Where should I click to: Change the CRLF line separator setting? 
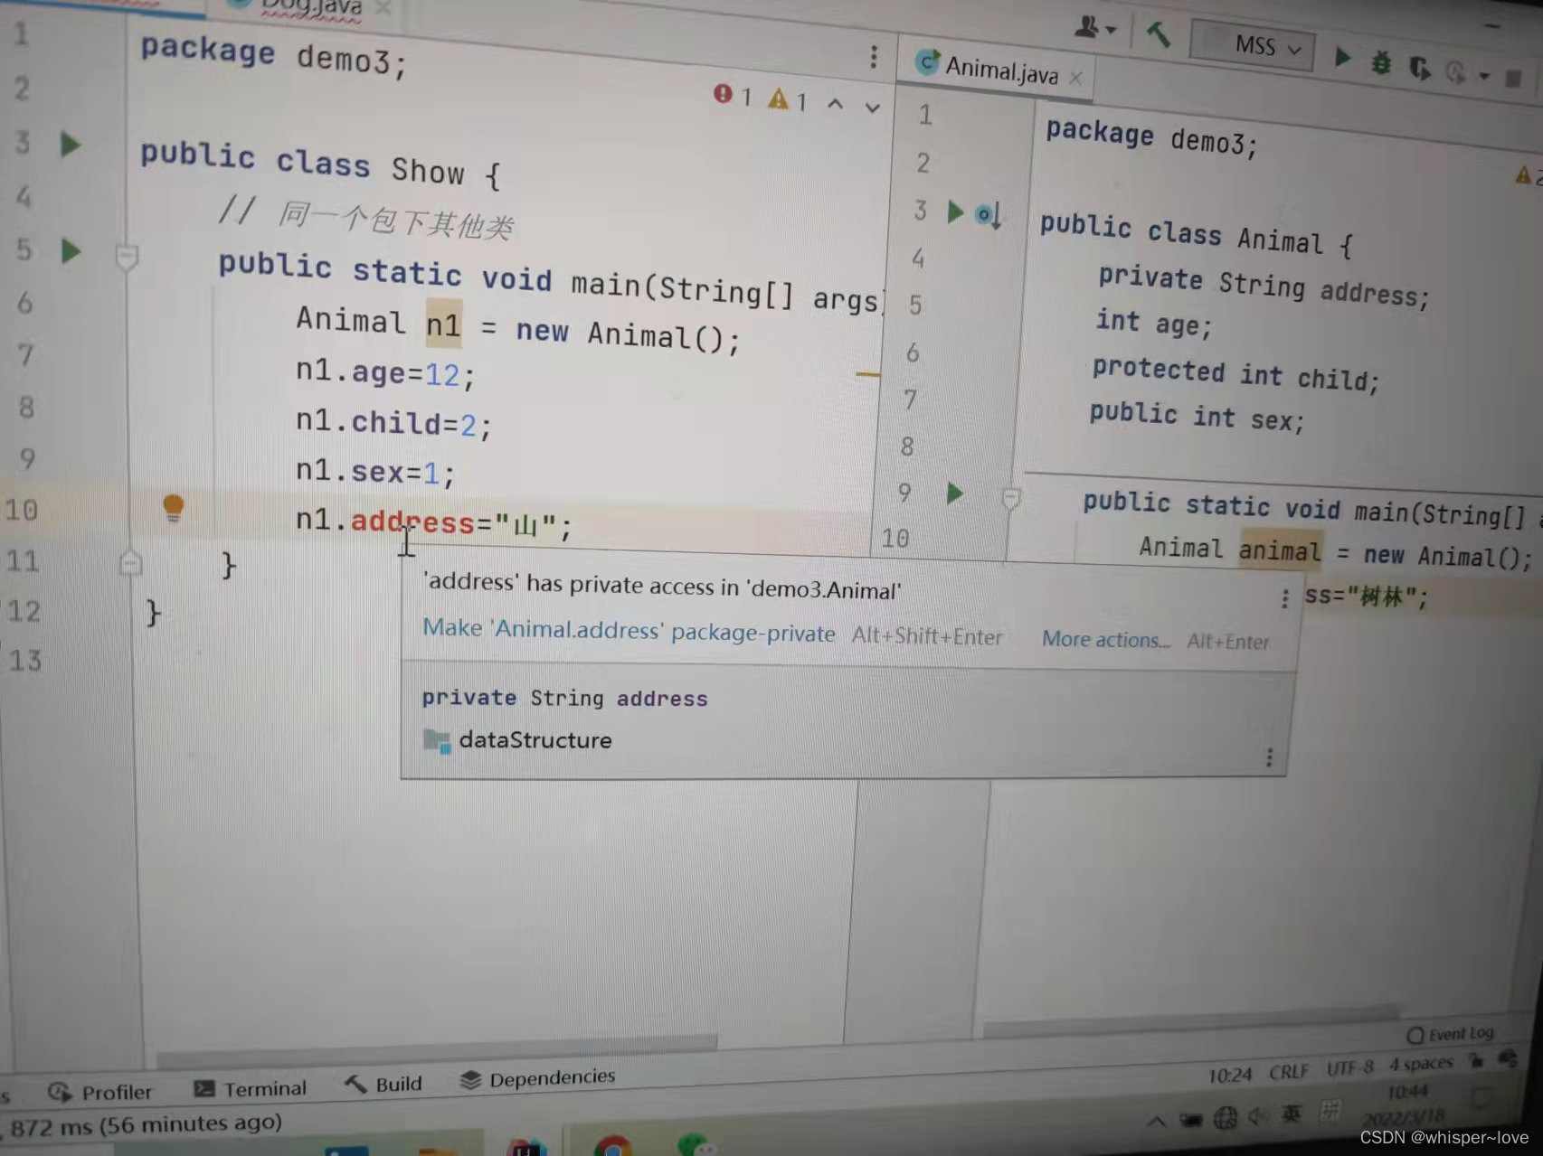1289,1071
